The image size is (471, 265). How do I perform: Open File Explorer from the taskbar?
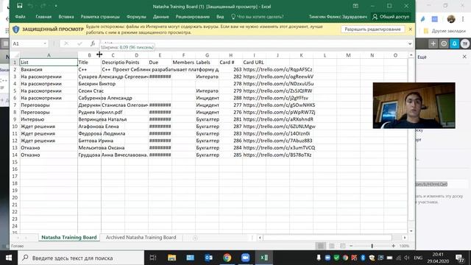coord(171,258)
